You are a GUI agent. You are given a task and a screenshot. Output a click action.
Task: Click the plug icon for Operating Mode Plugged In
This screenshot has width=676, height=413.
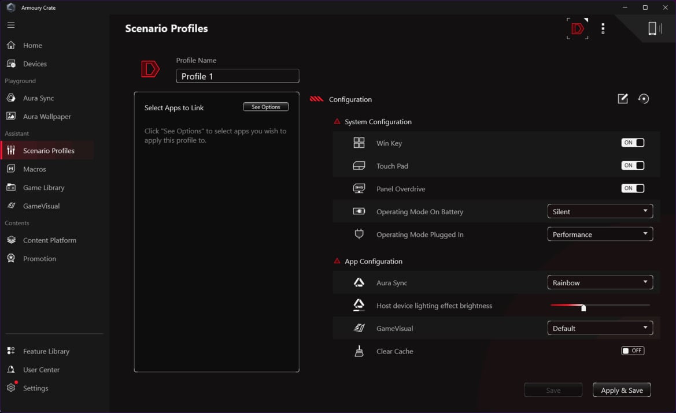(359, 234)
